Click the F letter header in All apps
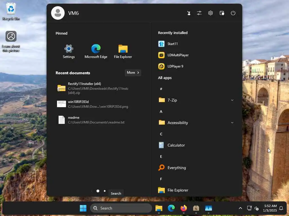Viewport: 289px width, 216px height. point(161,179)
